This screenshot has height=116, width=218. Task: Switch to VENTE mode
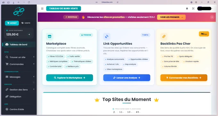[26, 23]
